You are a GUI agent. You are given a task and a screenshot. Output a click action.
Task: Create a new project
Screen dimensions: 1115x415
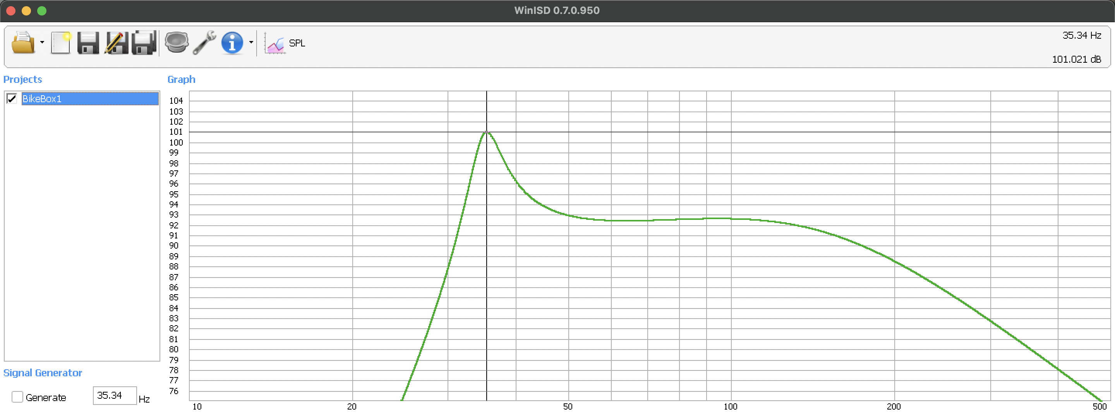click(x=60, y=43)
